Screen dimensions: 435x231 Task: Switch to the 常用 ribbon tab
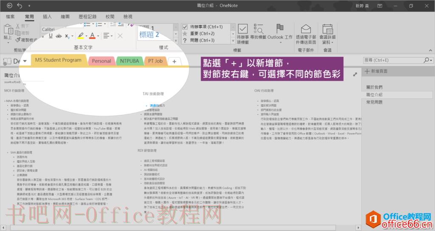pyautogui.click(x=29, y=17)
